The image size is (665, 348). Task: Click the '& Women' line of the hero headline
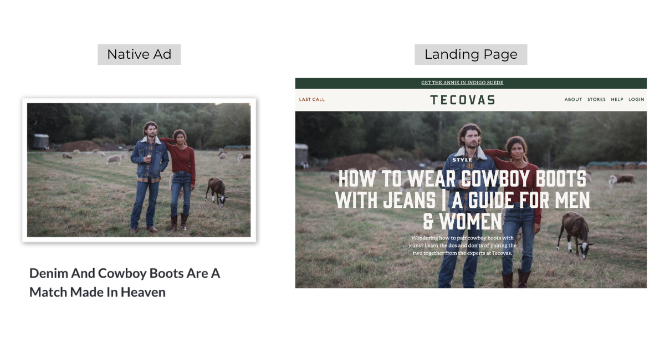(463, 221)
